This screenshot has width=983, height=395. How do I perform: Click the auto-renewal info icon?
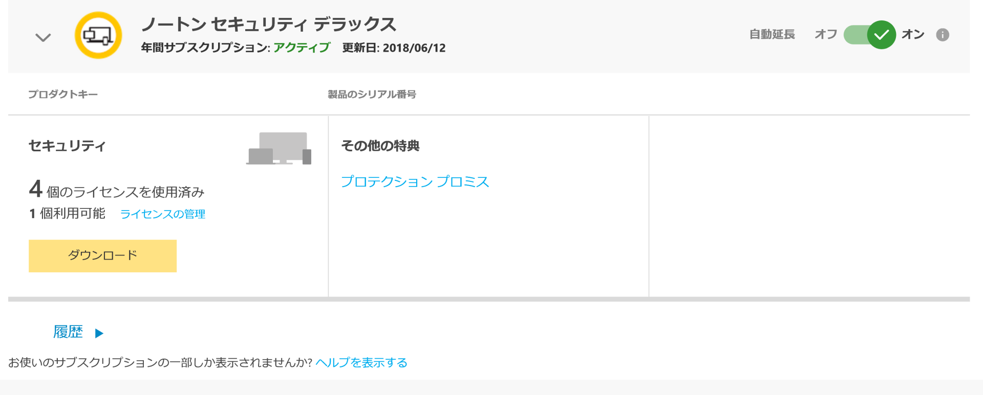coord(943,35)
